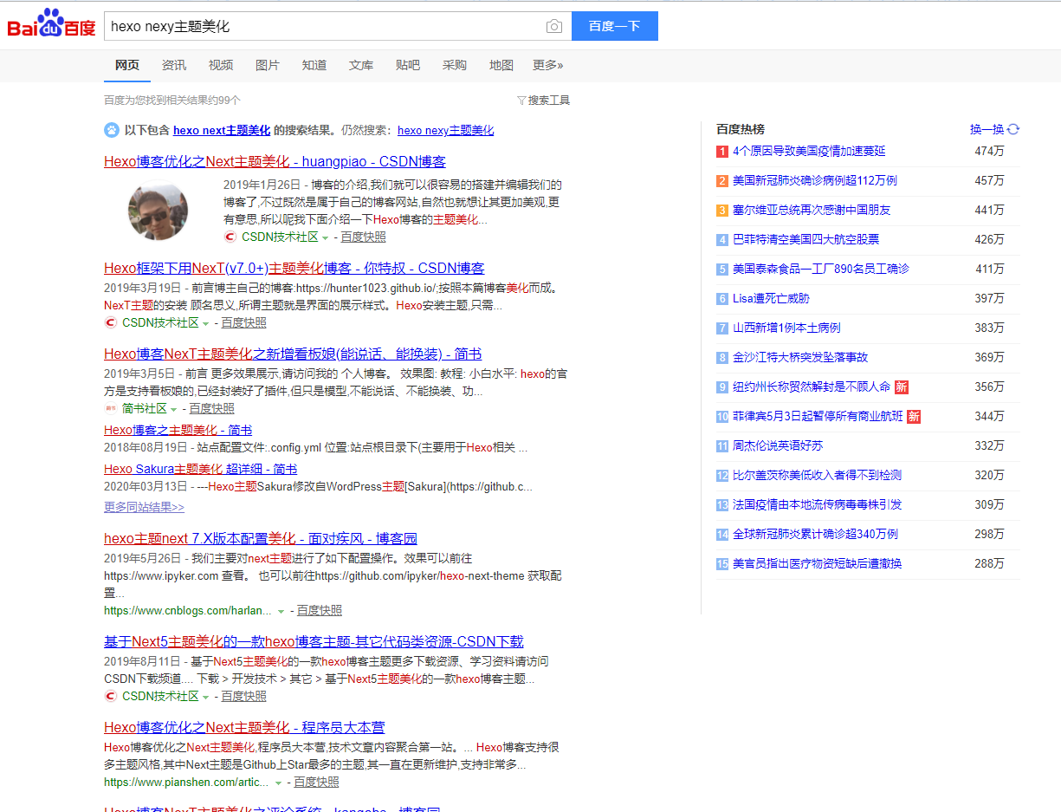Expand dropdown arrow after 你特叔 result's CSDN技术社区
Viewport: 1061px width, 812px height.
click(x=206, y=323)
